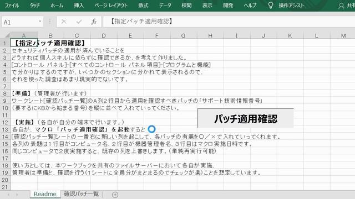Click the text 【実施】(各自が自分の端末で行います。)

point(69,122)
